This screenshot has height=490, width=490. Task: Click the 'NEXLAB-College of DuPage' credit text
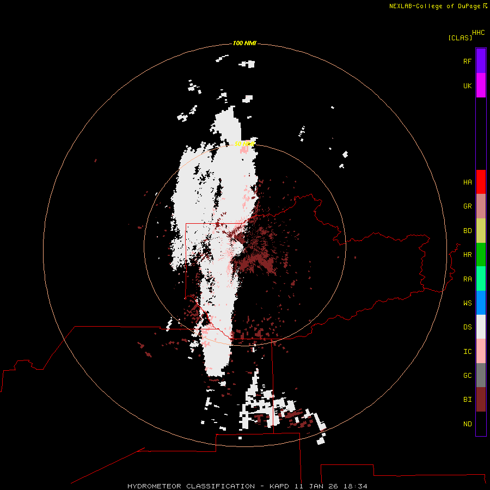click(434, 6)
